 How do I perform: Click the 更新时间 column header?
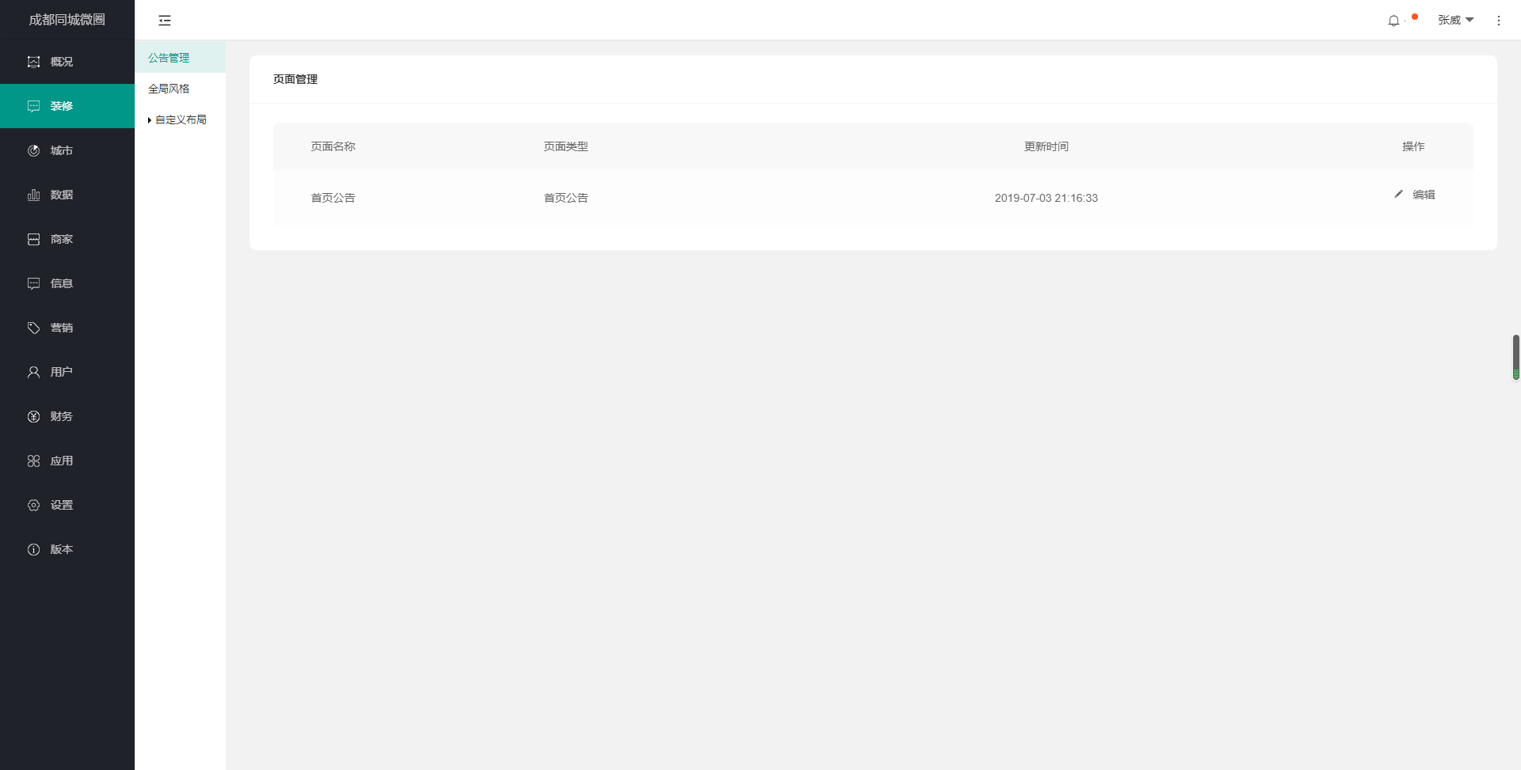[1046, 146]
